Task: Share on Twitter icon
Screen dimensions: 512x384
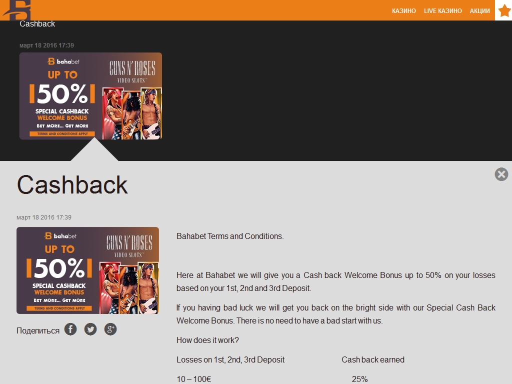Action: 90,329
